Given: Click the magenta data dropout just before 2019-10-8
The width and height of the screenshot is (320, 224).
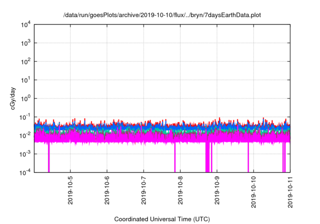Looking at the screenshot, I should pos(175,157).
